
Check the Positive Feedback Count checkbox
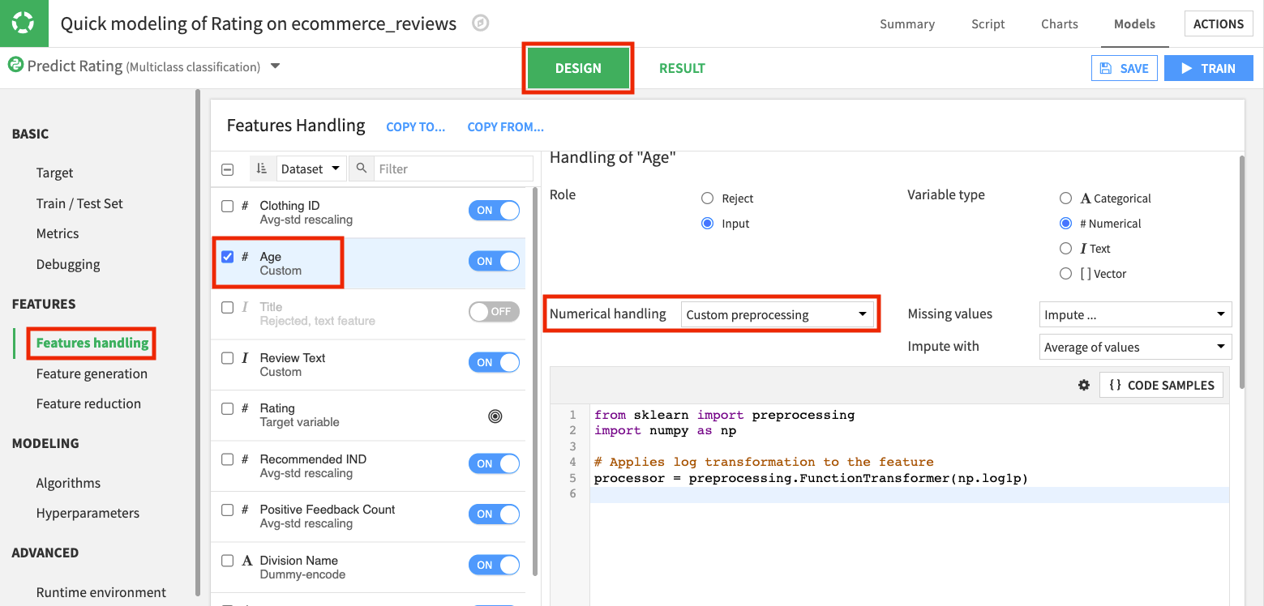pos(228,510)
